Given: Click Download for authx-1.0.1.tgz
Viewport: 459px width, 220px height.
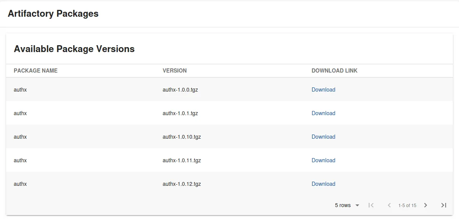Looking at the screenshot, I should coord(323,113).
